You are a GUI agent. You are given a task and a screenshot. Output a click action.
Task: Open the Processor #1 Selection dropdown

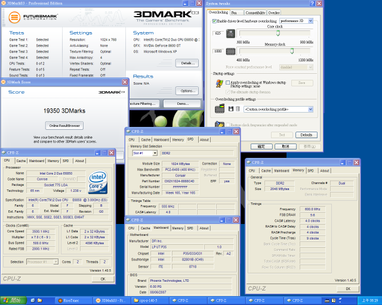[56, 262]
